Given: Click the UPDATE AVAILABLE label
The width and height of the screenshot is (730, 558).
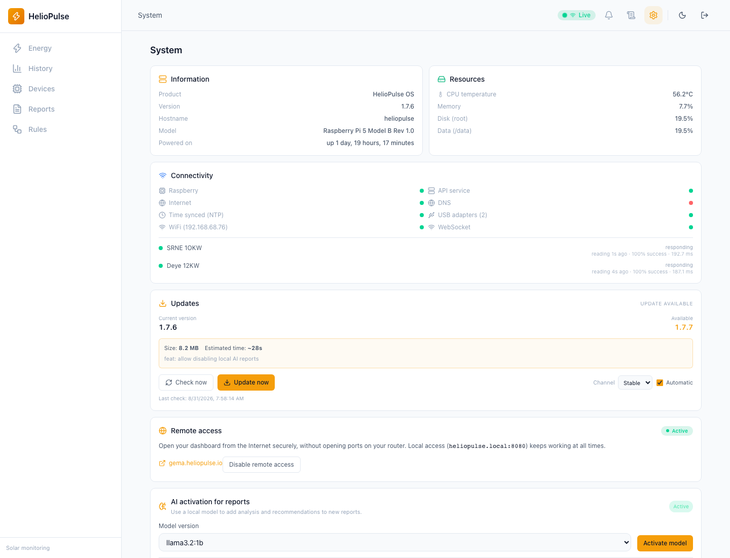Looking at the screenshot, I should tap(667, 304).
